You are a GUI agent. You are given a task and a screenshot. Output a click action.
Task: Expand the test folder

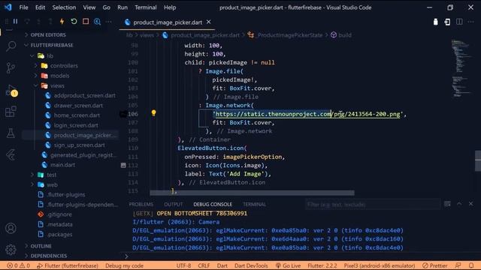point(51,175)
